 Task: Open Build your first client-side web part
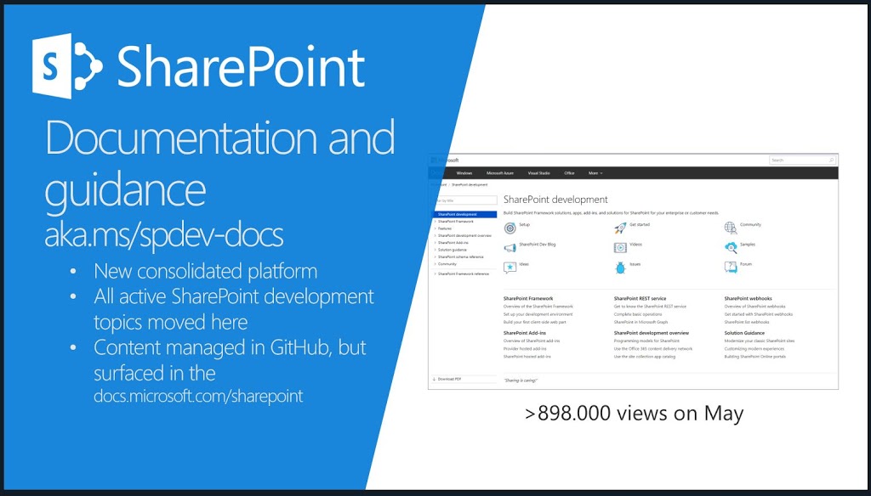tap(534, 323)
